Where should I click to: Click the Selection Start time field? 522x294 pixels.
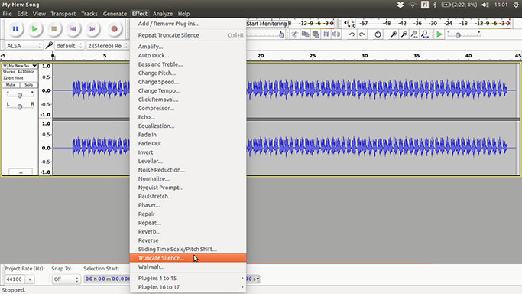(107, 279)
